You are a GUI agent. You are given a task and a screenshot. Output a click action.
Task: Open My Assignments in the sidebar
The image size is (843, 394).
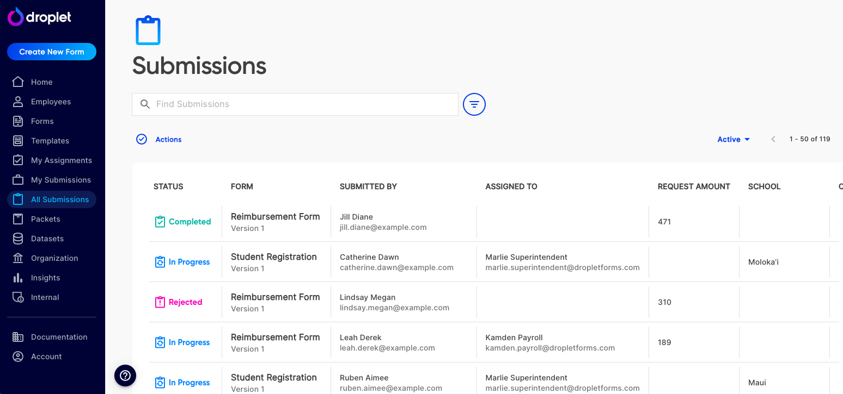[x=52, y=160]
